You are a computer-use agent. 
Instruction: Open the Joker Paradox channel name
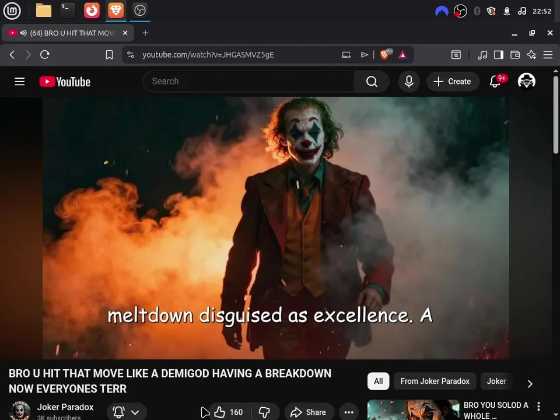coord(65,407)
